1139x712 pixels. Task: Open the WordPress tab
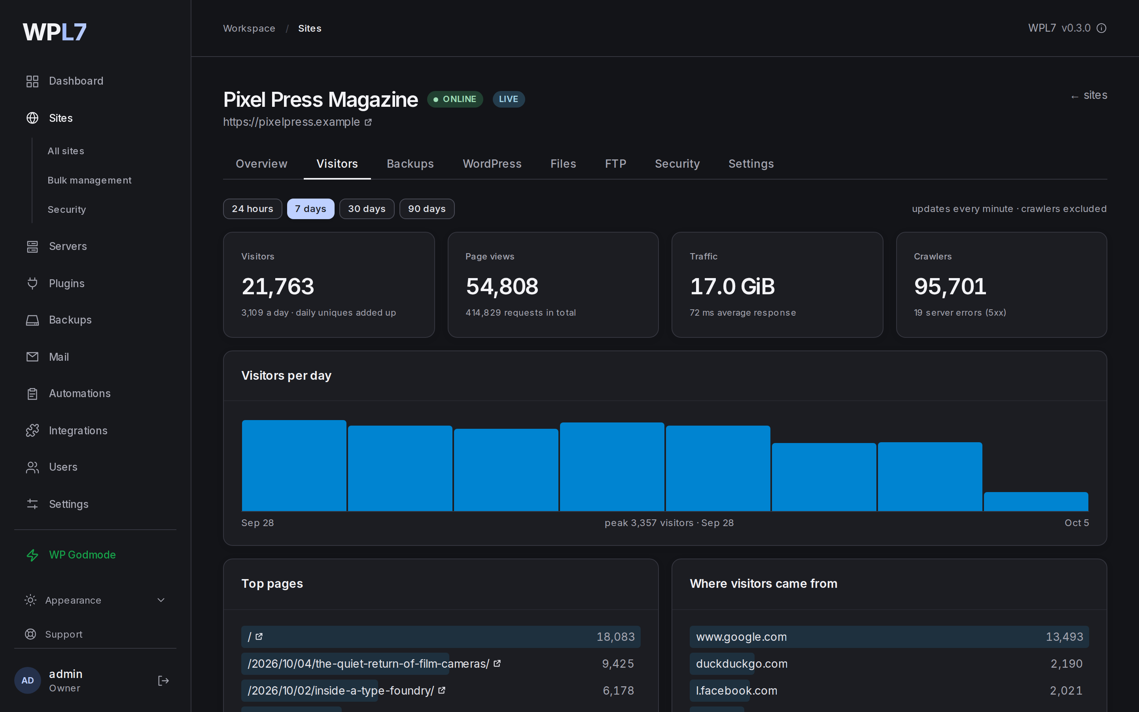[x=492, y=164]
